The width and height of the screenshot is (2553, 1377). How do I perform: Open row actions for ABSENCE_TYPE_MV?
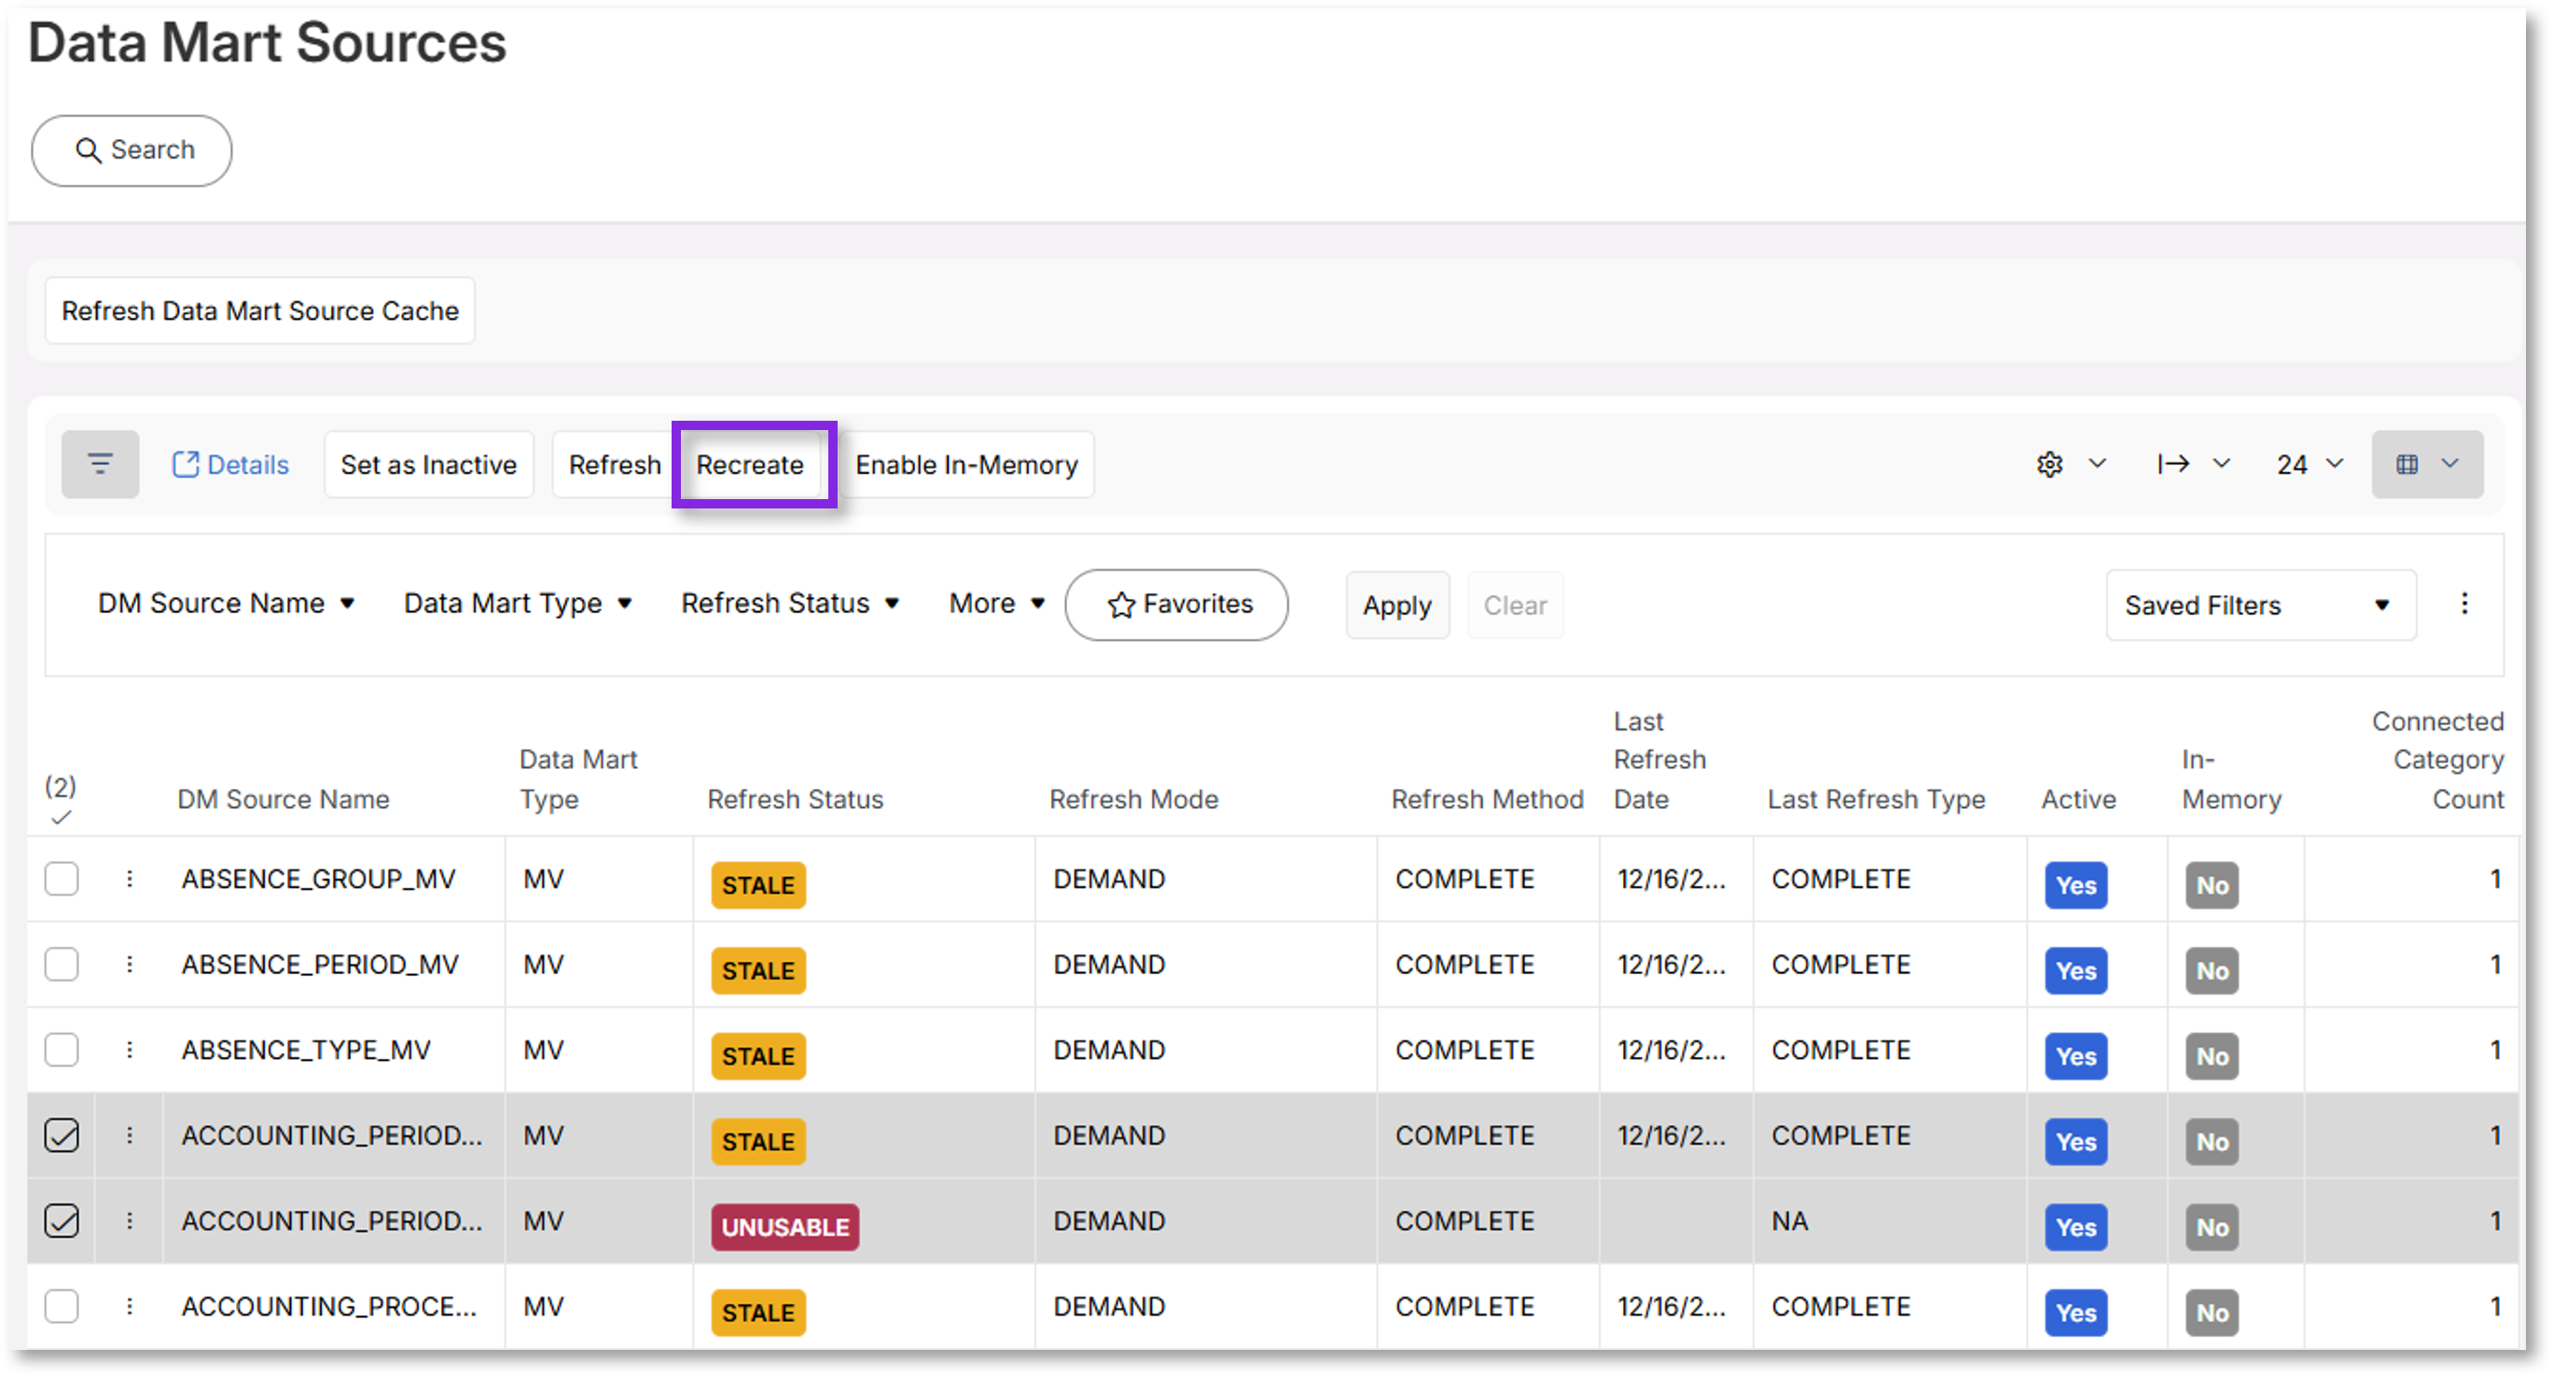pyautogui.click(x=130, y=1049)
